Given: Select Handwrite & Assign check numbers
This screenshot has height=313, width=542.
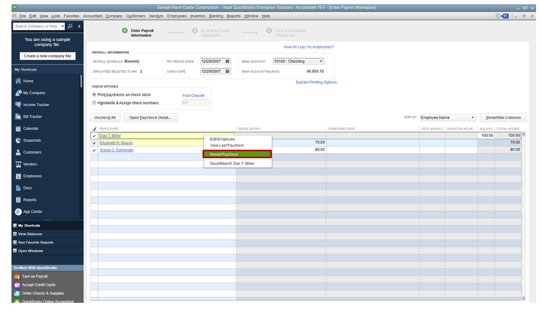Looking at the screenshot, I should [x=94, y=103].
